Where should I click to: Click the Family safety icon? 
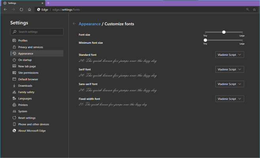[x=14, y=92]
